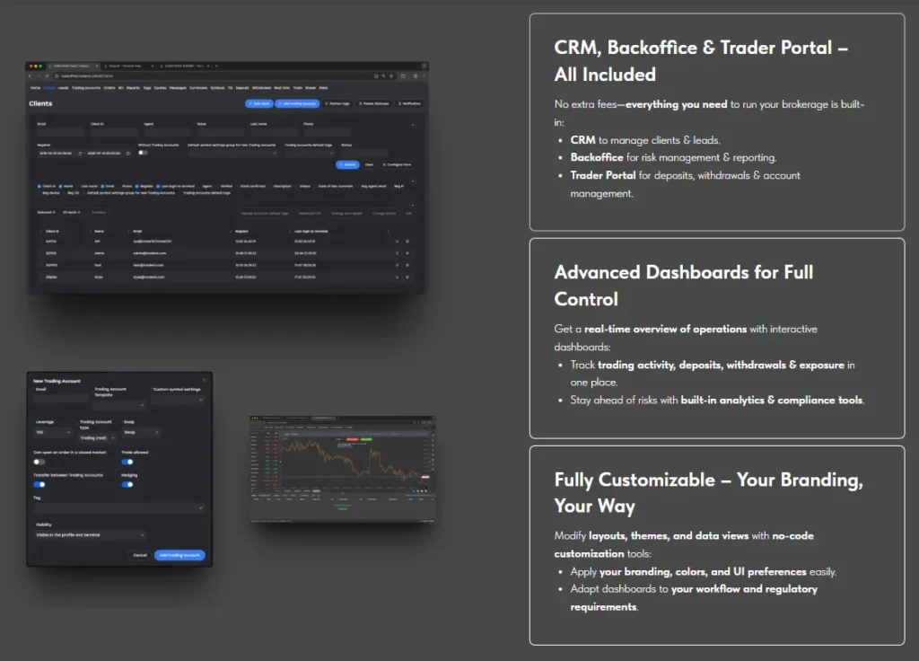Click the gear icon in first client row

click(x=407, y=241)
